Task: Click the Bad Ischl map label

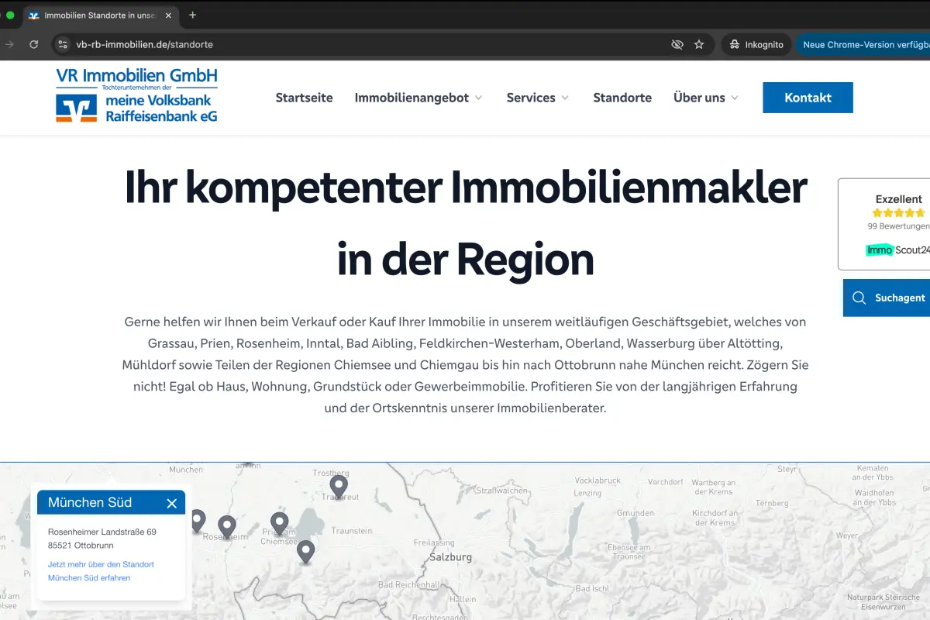Action: coord(593,589)
